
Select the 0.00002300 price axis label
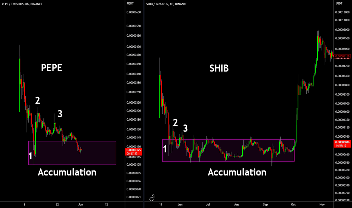342,95
